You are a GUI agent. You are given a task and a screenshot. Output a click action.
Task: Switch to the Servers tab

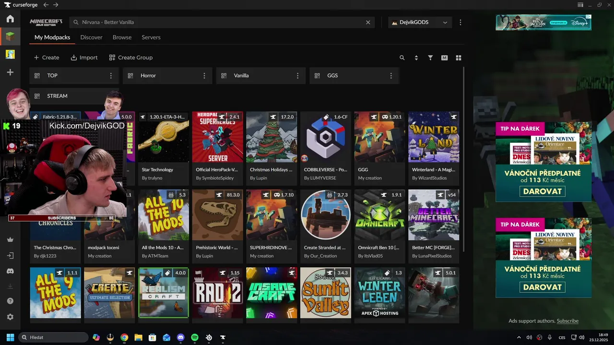[151, 37]
